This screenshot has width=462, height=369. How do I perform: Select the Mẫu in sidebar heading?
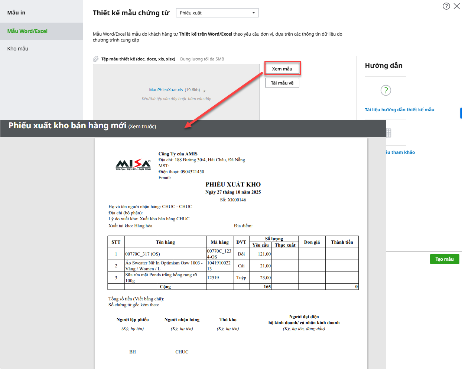point(16,13)
